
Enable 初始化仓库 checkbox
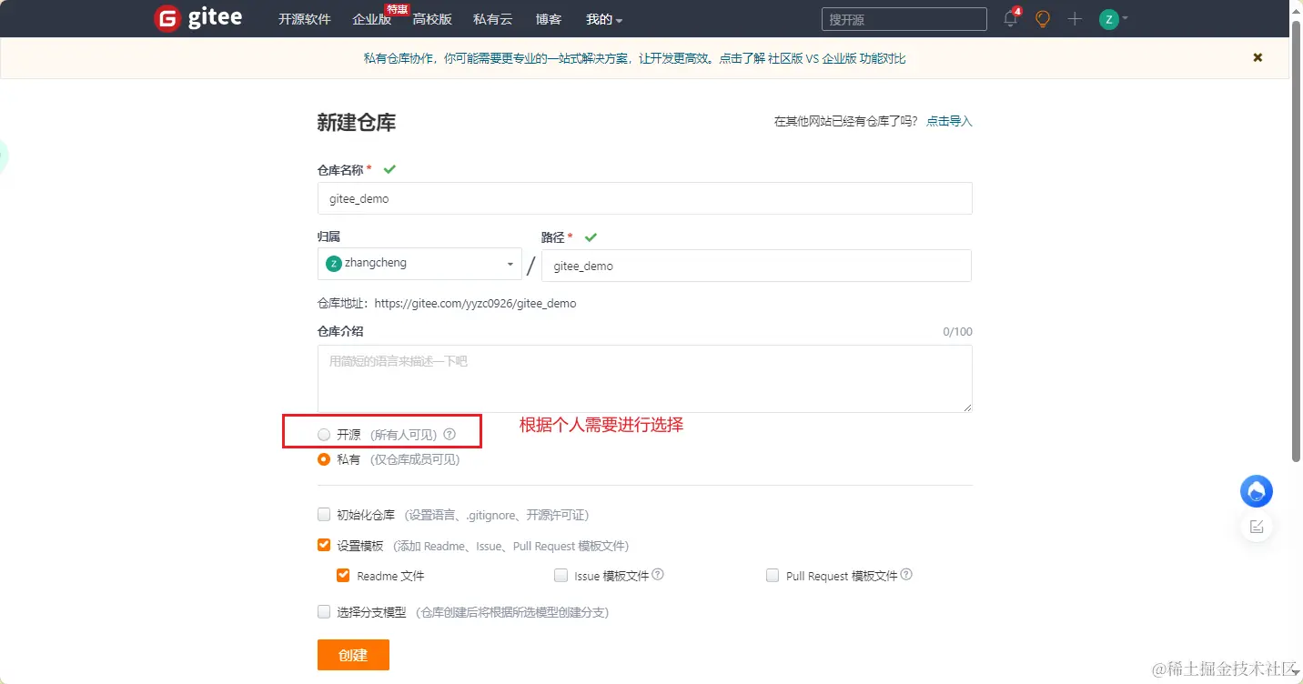pyautogui.click(x=324, y=514)
